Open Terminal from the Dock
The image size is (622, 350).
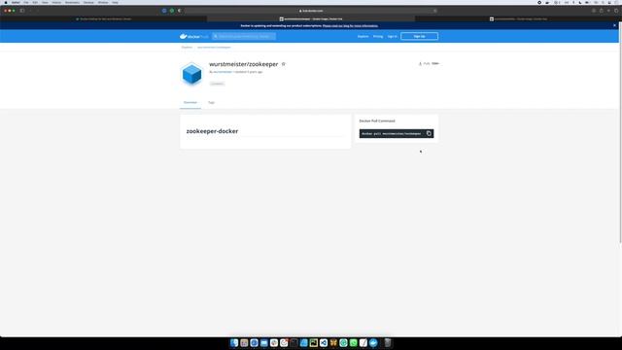pyautogui.click(x=294, y=343)
